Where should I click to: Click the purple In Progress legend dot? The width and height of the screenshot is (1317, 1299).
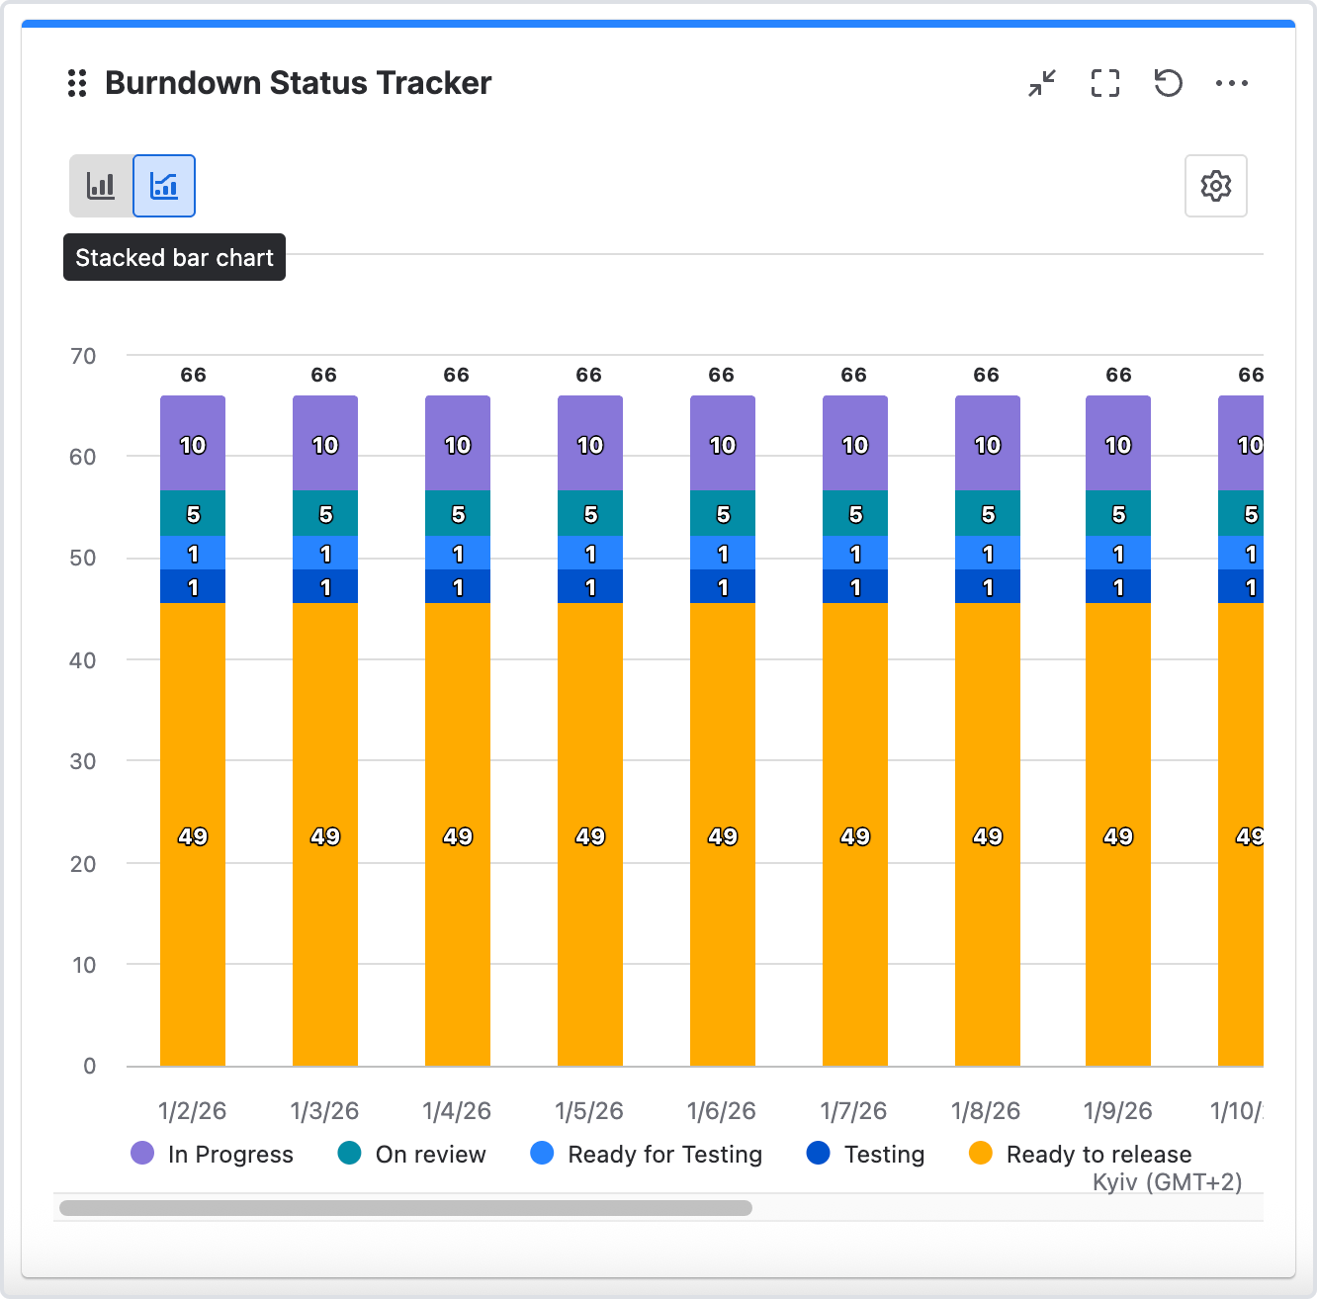142,1154
